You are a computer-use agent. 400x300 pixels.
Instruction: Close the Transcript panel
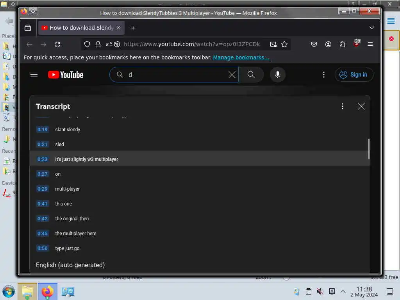click(361, 106)
